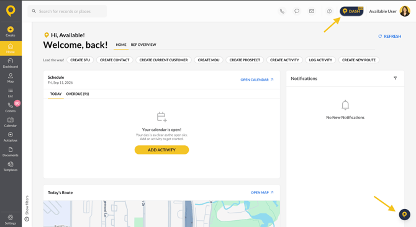Click the Available User name
This screenshot has height=227, width=416.
pyautogui.click(x=382, y=11)
